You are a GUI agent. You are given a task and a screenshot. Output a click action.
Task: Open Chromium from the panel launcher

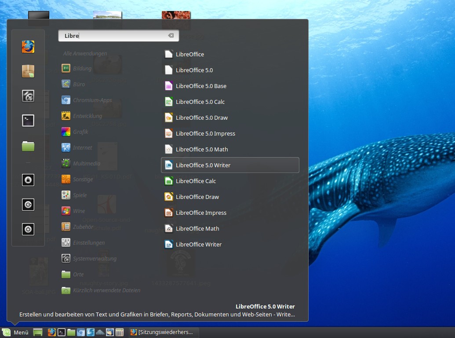pyautogui.click(x=81, y=332)
